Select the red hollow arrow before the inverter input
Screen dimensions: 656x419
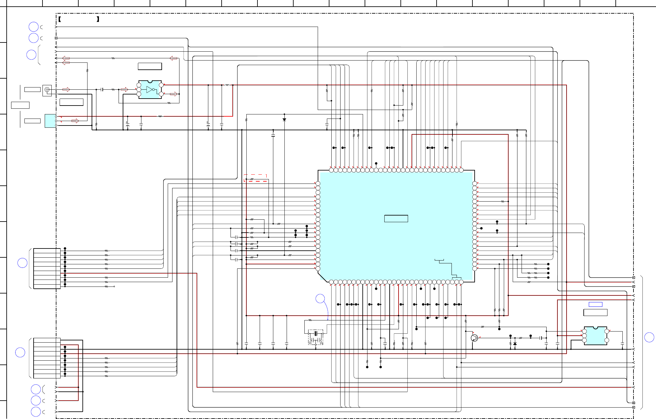124,89
